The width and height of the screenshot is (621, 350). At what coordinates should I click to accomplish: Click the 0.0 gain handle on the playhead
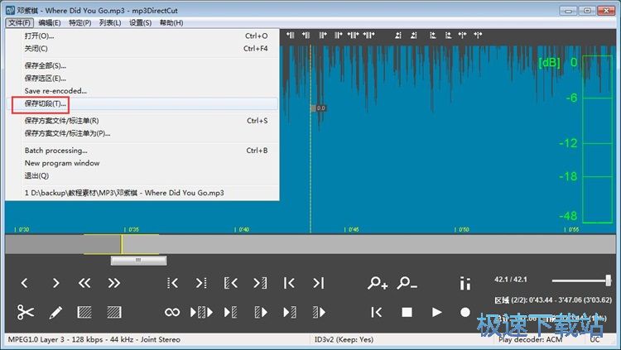click(x=319, y=108)
